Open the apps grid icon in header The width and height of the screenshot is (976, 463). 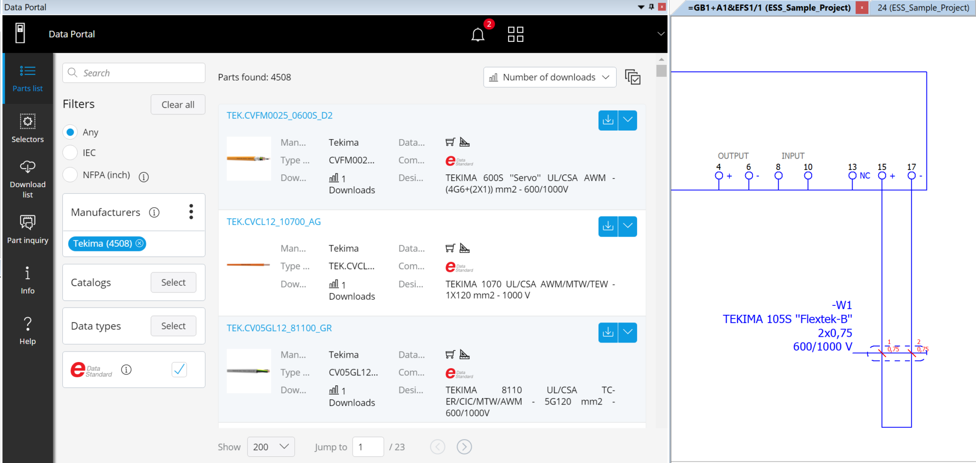[516, 34]
